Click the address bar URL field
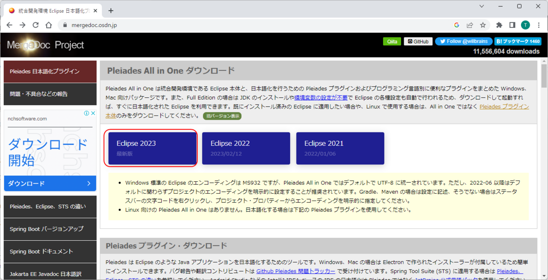This screenshot has height=280, width=548. [x=256, y=25]
